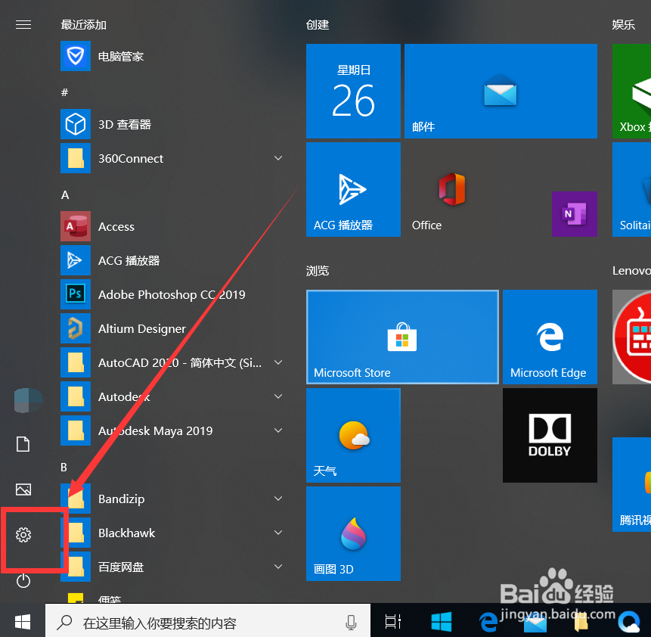The height and width of the screenshot is (637, 651).
Task: Launch 电脑管家 from recently added
Action: [172, 56]
